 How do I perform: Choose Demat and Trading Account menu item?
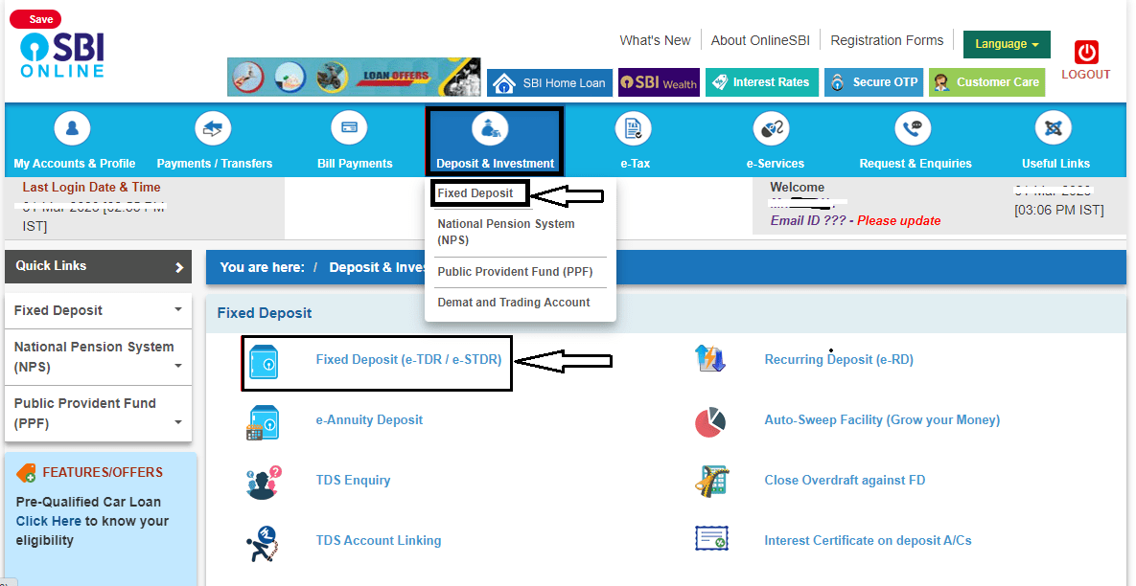pos(514,303)
